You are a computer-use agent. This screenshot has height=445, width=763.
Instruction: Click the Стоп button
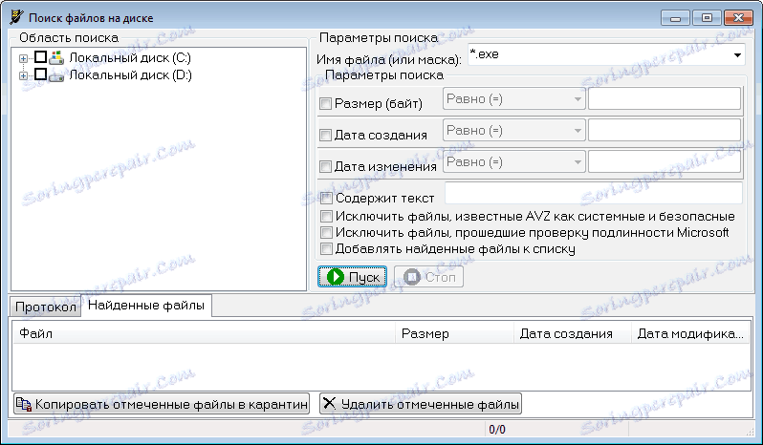428,277
